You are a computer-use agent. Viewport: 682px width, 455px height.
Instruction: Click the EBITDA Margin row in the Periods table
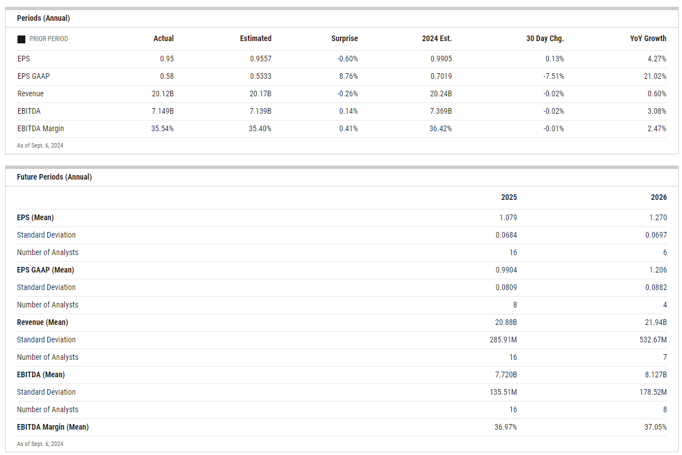pyautogui.click(x=41, y=128)
